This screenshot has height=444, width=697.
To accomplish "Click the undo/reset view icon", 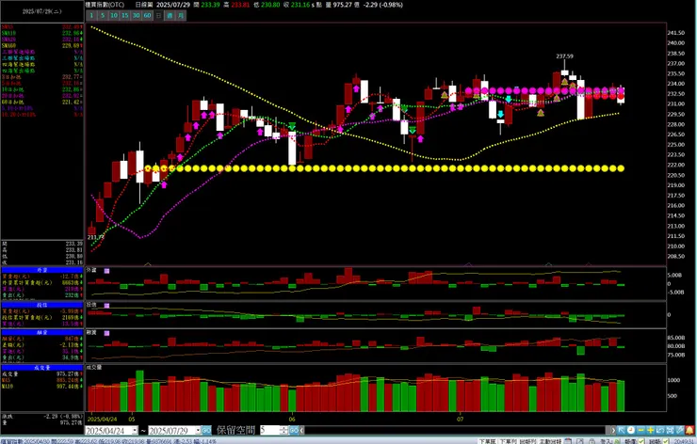I will [x=660, y=430].
